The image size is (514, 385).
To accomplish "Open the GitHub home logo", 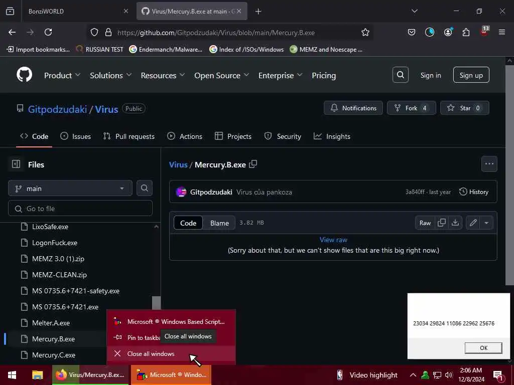I will tap(24, 75).
